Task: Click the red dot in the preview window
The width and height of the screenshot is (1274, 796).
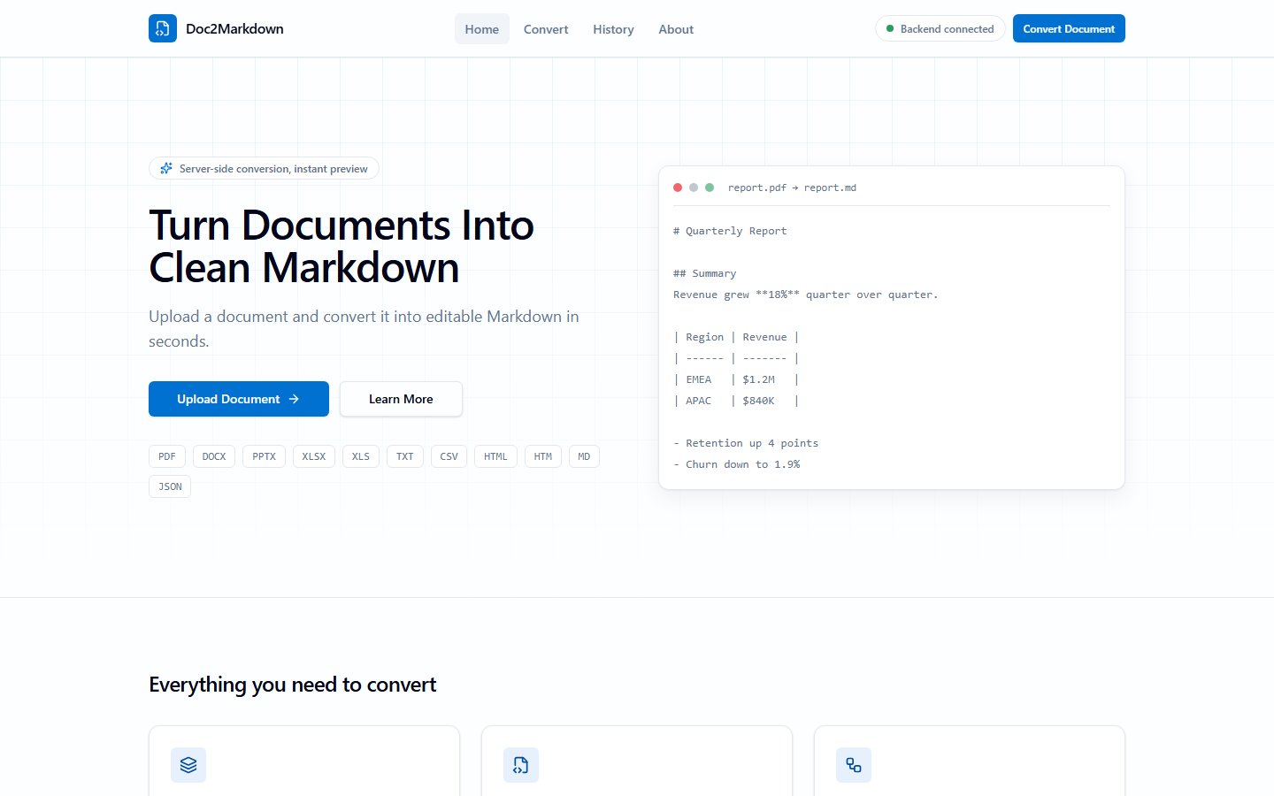Action: (678, 188)
